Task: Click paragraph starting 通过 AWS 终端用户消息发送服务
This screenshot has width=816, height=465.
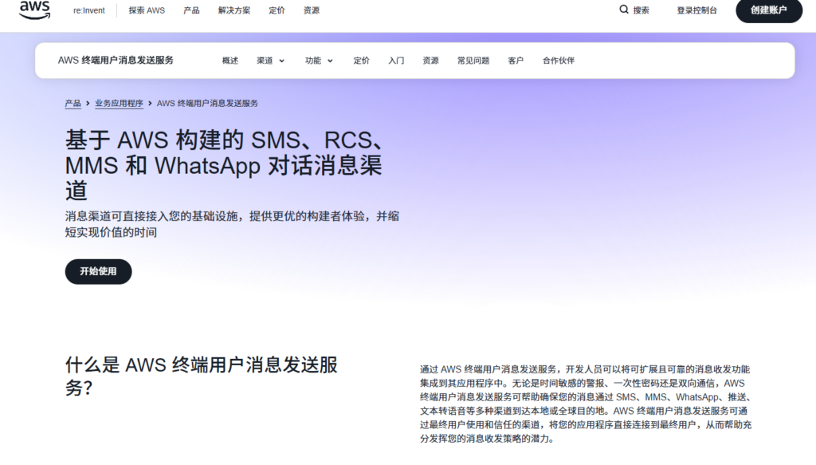Action: click(x=586, y=404)
